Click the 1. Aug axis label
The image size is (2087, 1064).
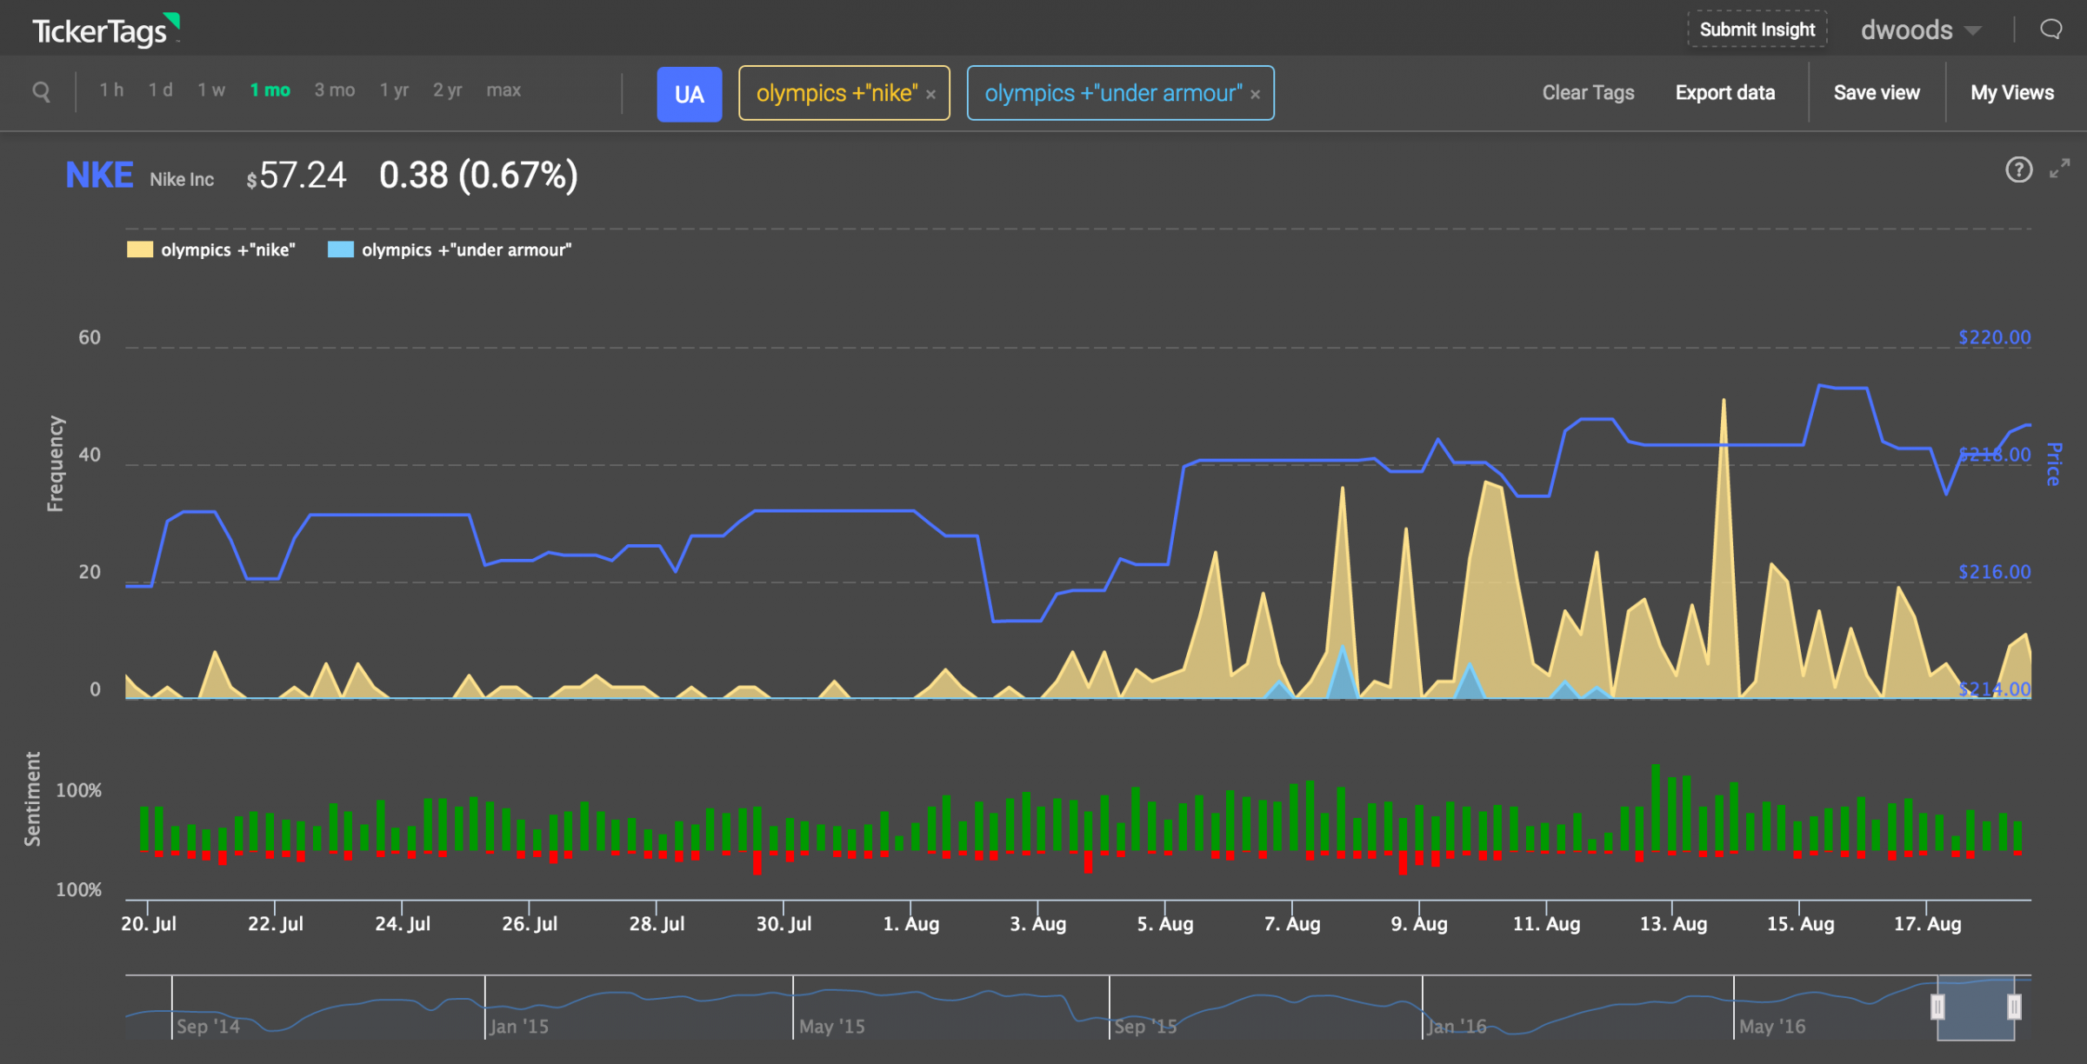911,924
